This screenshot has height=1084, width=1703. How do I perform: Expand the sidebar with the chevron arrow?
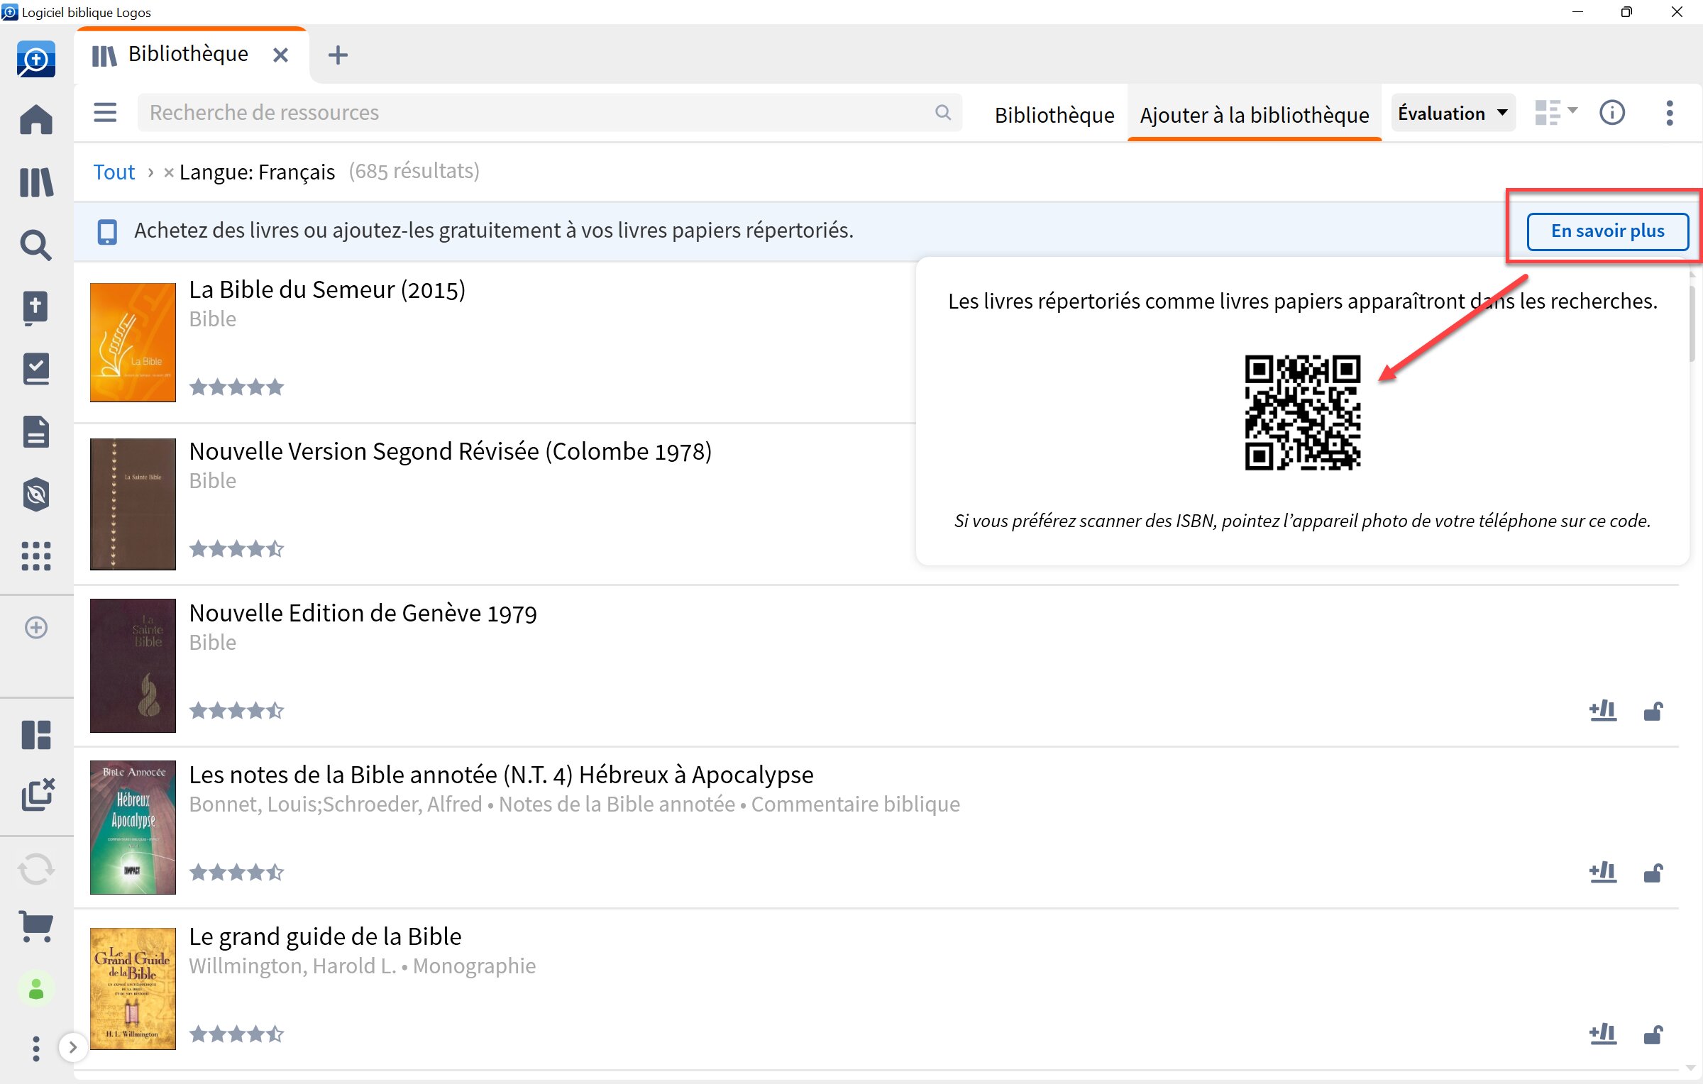pos(72,1047)
